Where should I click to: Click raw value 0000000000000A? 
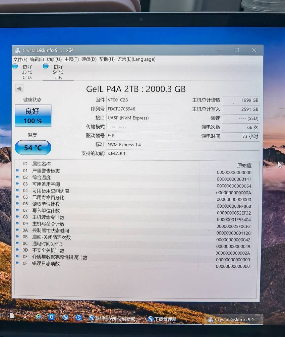click(x=234, y=193)
